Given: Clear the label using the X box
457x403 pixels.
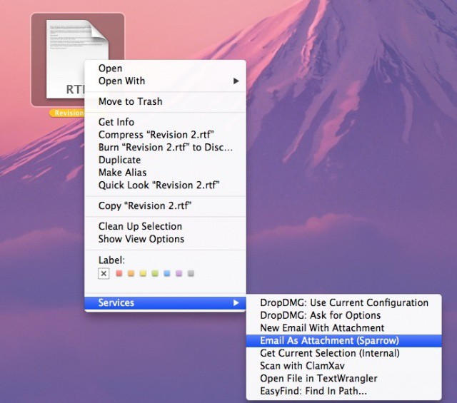Looking at the screenshot, I should (104, 273).
